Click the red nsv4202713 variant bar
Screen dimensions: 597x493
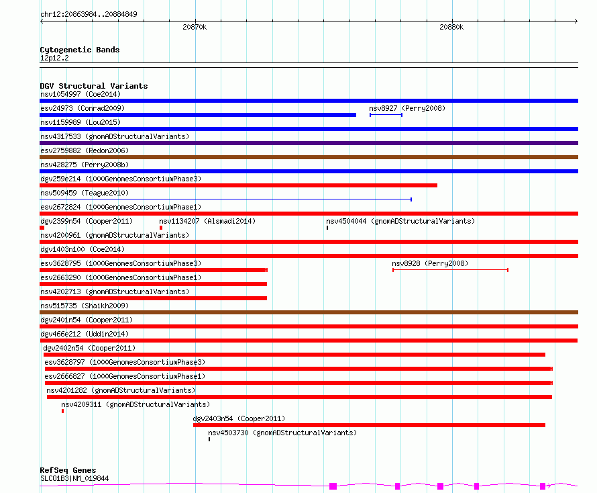click(154, 298)
